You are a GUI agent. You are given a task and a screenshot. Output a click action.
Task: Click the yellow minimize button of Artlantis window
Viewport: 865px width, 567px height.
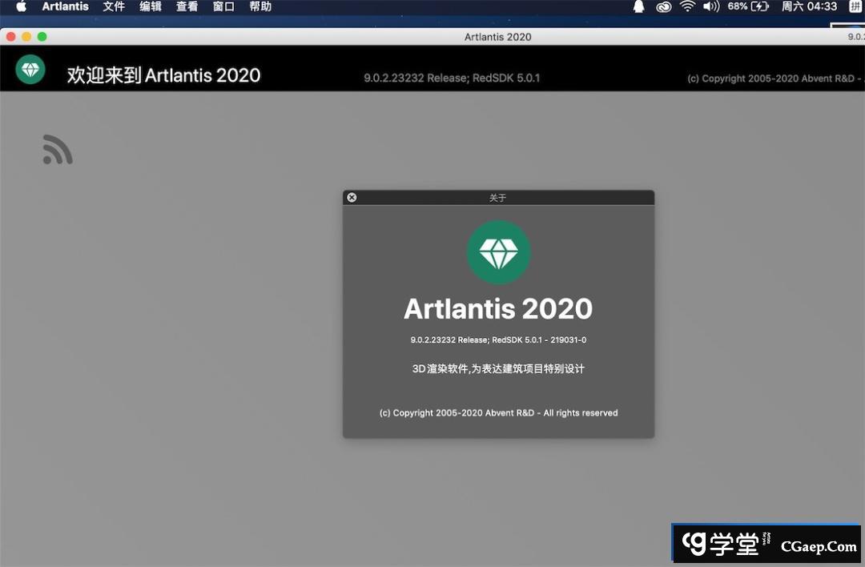point(26,37)
